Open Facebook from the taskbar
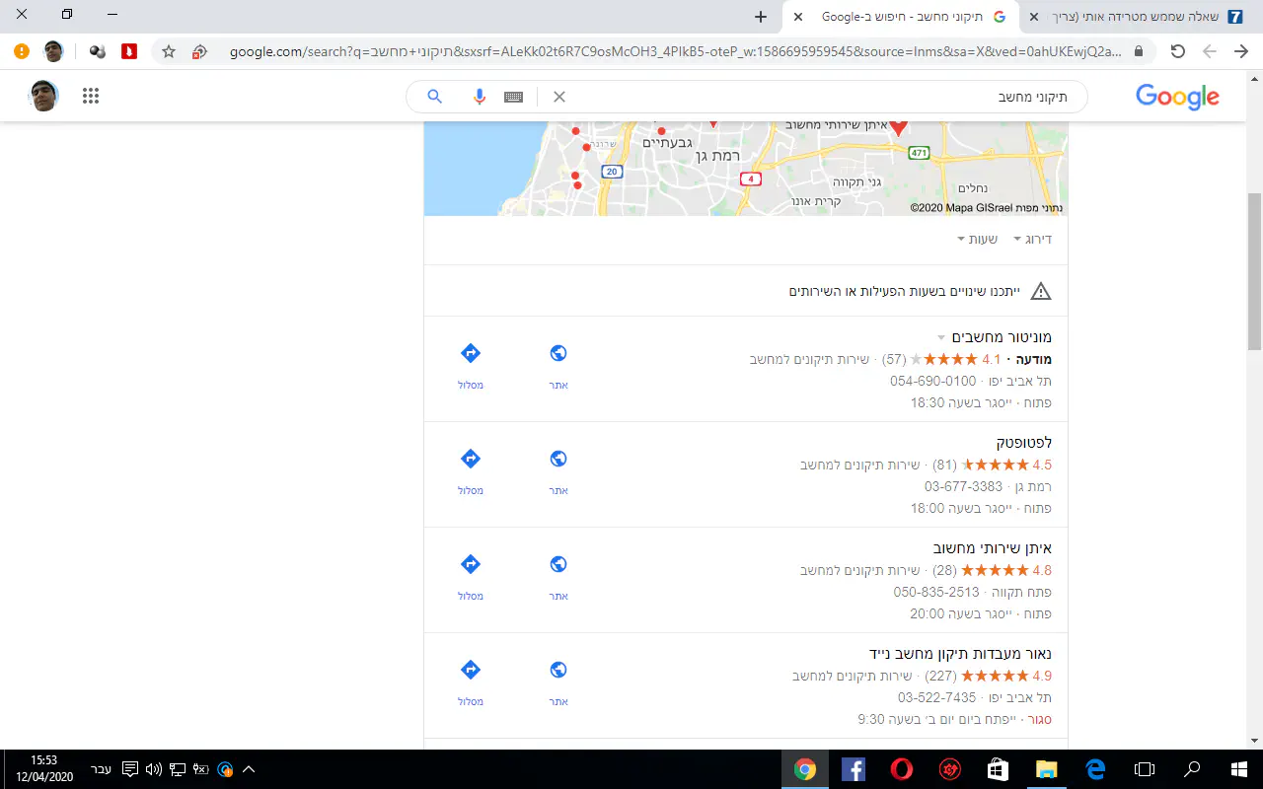 coord(854,769)
